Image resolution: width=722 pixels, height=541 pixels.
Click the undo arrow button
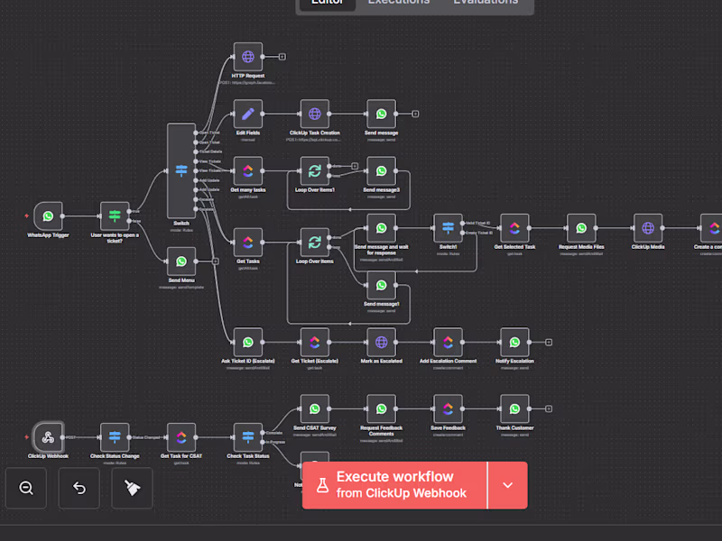click(x=79, y=488)
